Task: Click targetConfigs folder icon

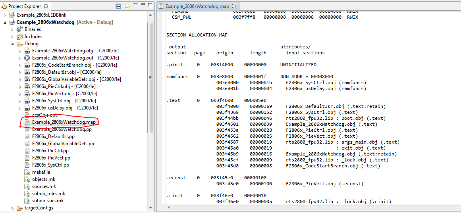Action: click(x=19, y=208)
